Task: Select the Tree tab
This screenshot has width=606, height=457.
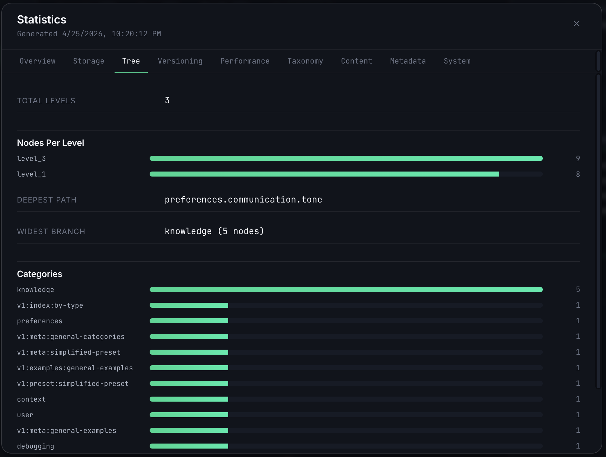Action: click(x=131, y=61)
